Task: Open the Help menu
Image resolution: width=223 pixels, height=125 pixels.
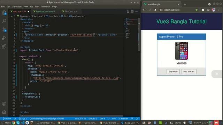Action: (x=54, y=7)
